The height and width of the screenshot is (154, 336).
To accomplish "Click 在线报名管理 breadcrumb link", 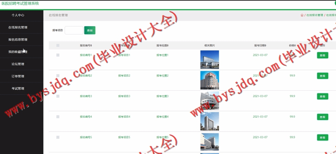I will (x=314, y=15).
